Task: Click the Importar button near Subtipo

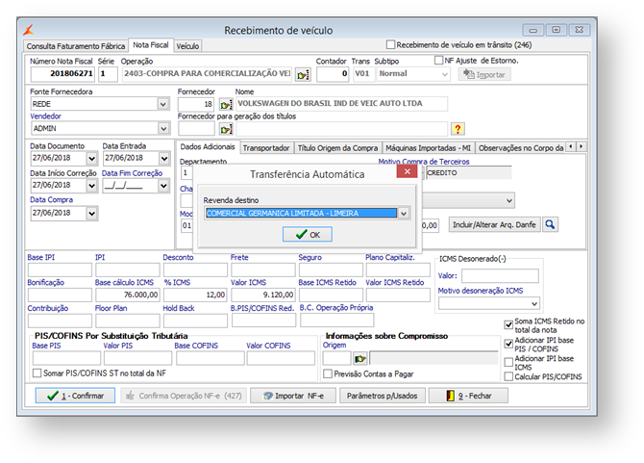Action: point(484,74)
